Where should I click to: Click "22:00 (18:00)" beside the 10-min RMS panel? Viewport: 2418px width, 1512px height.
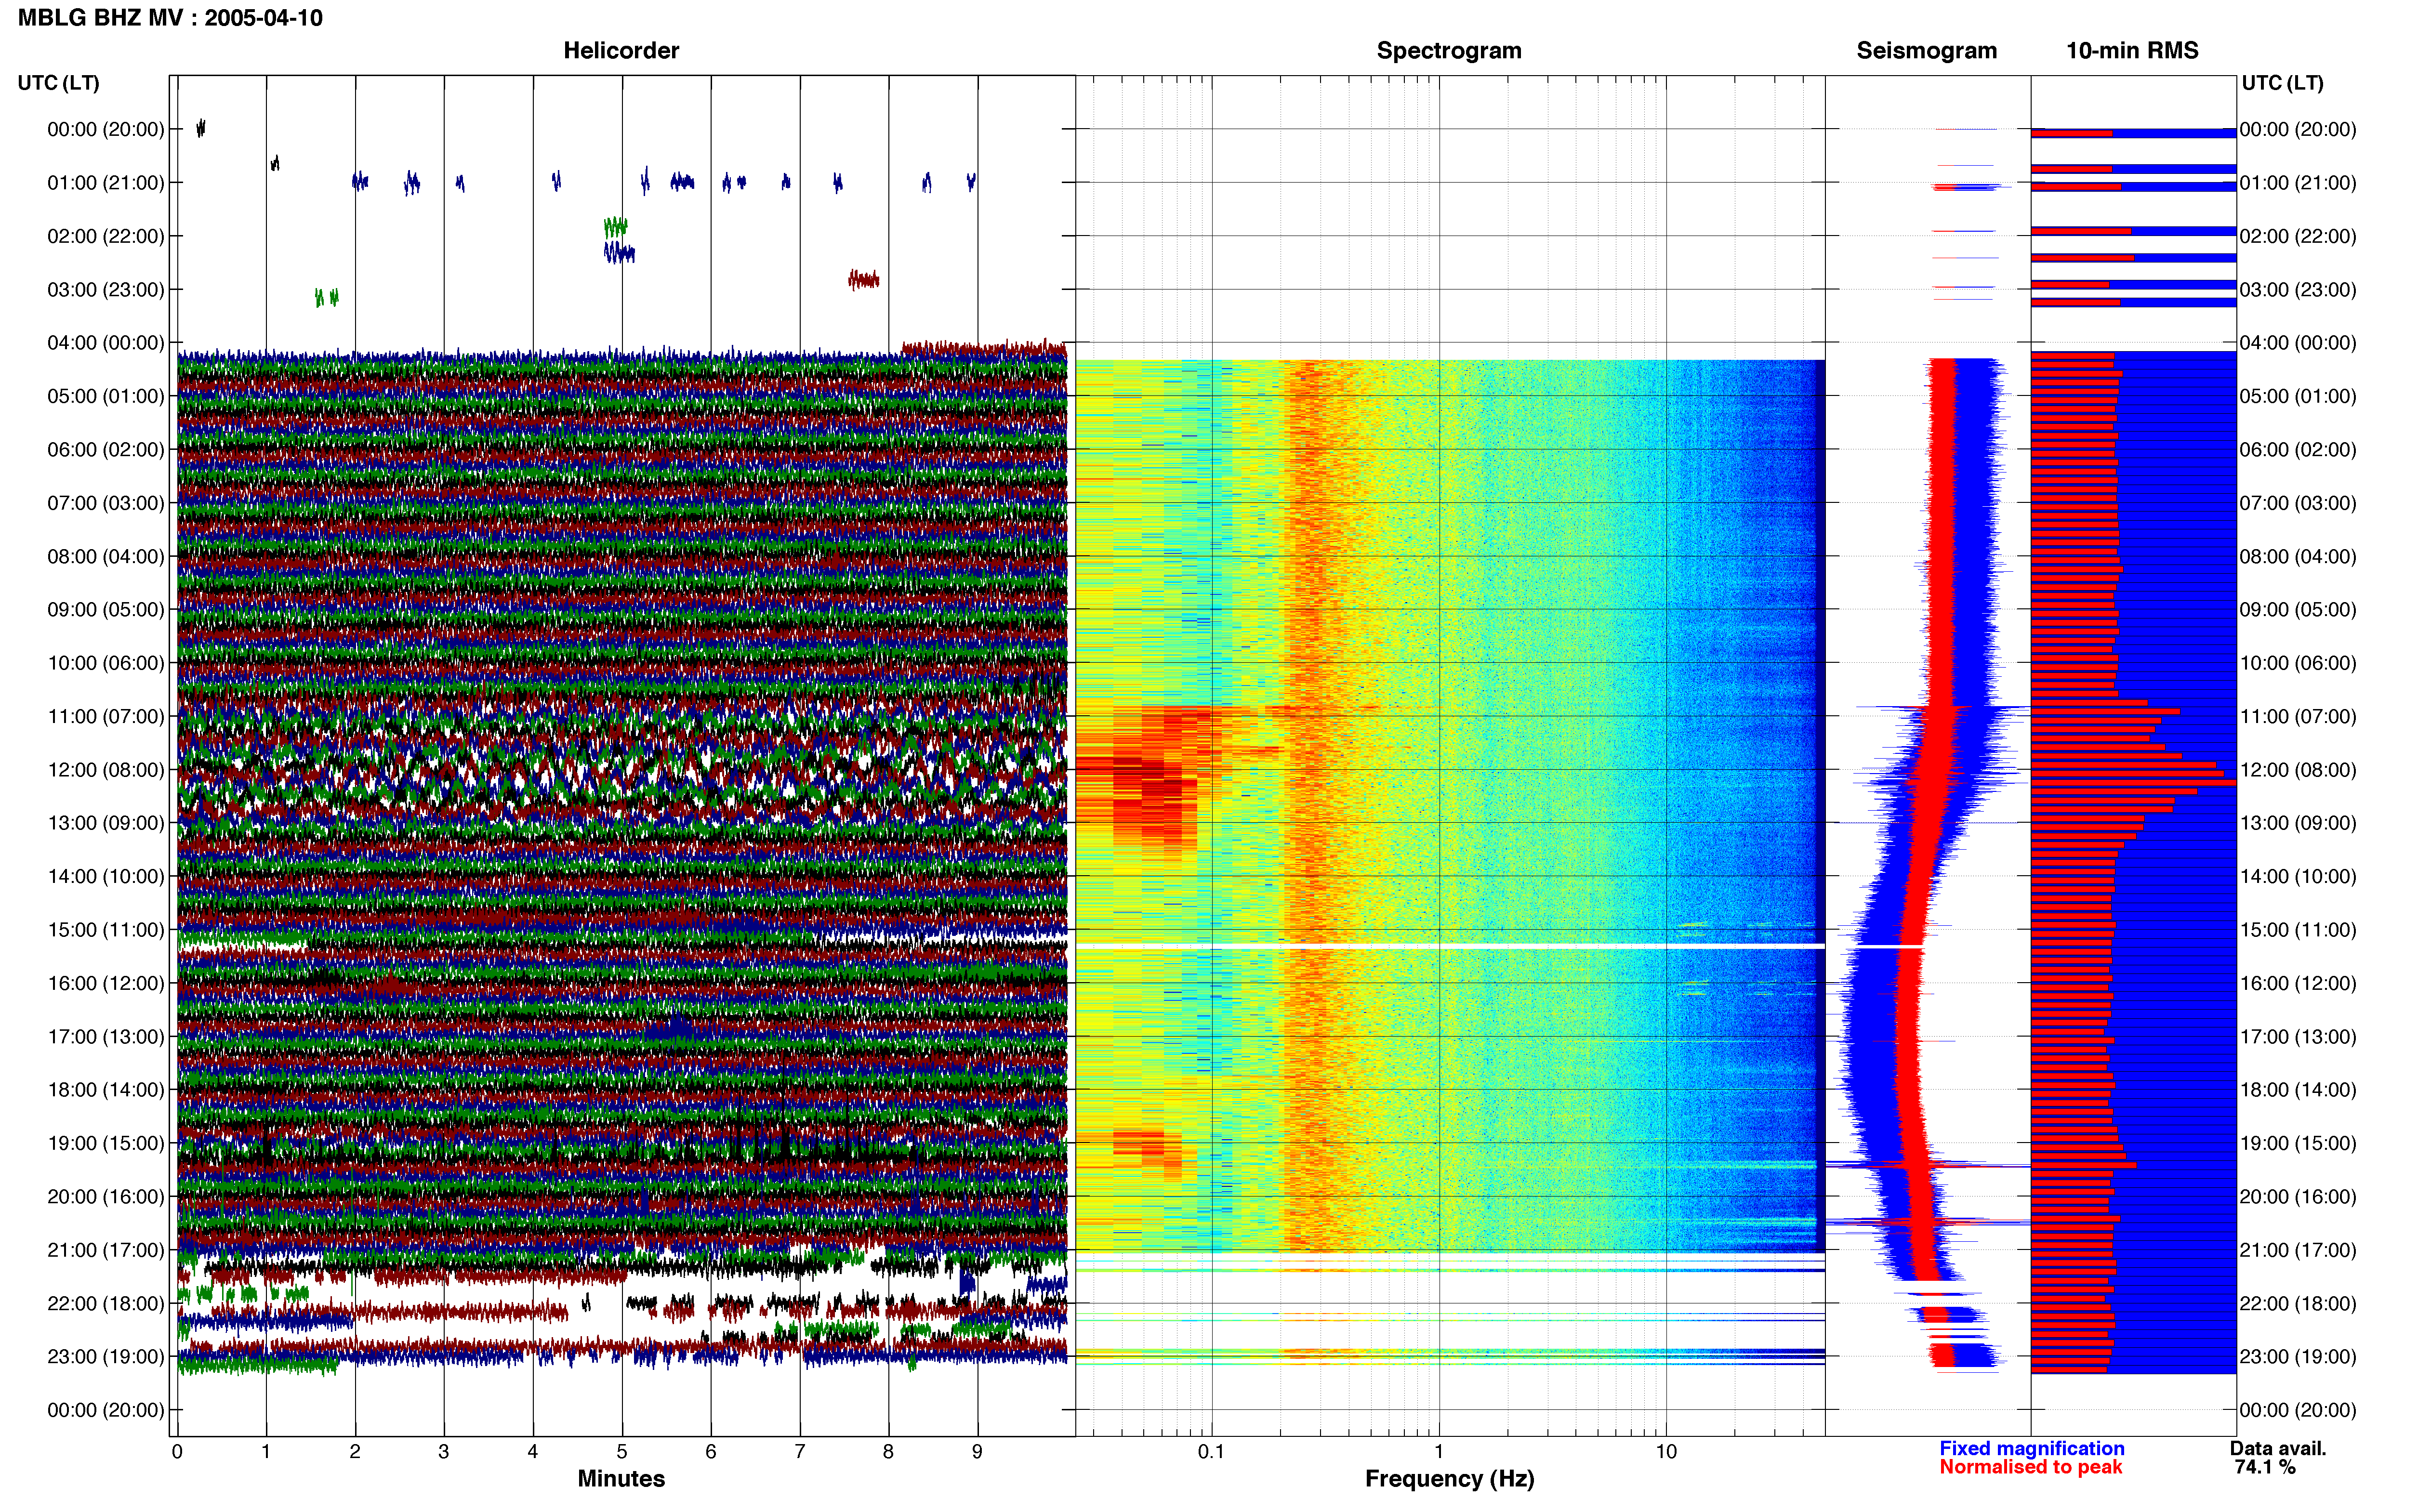coord(2298,1303)
